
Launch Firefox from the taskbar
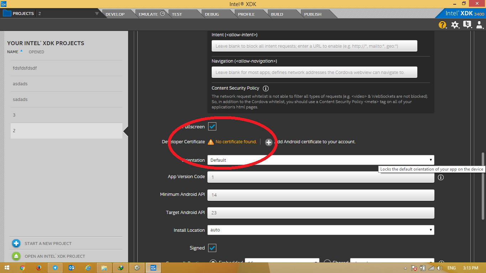click(39, 268)
